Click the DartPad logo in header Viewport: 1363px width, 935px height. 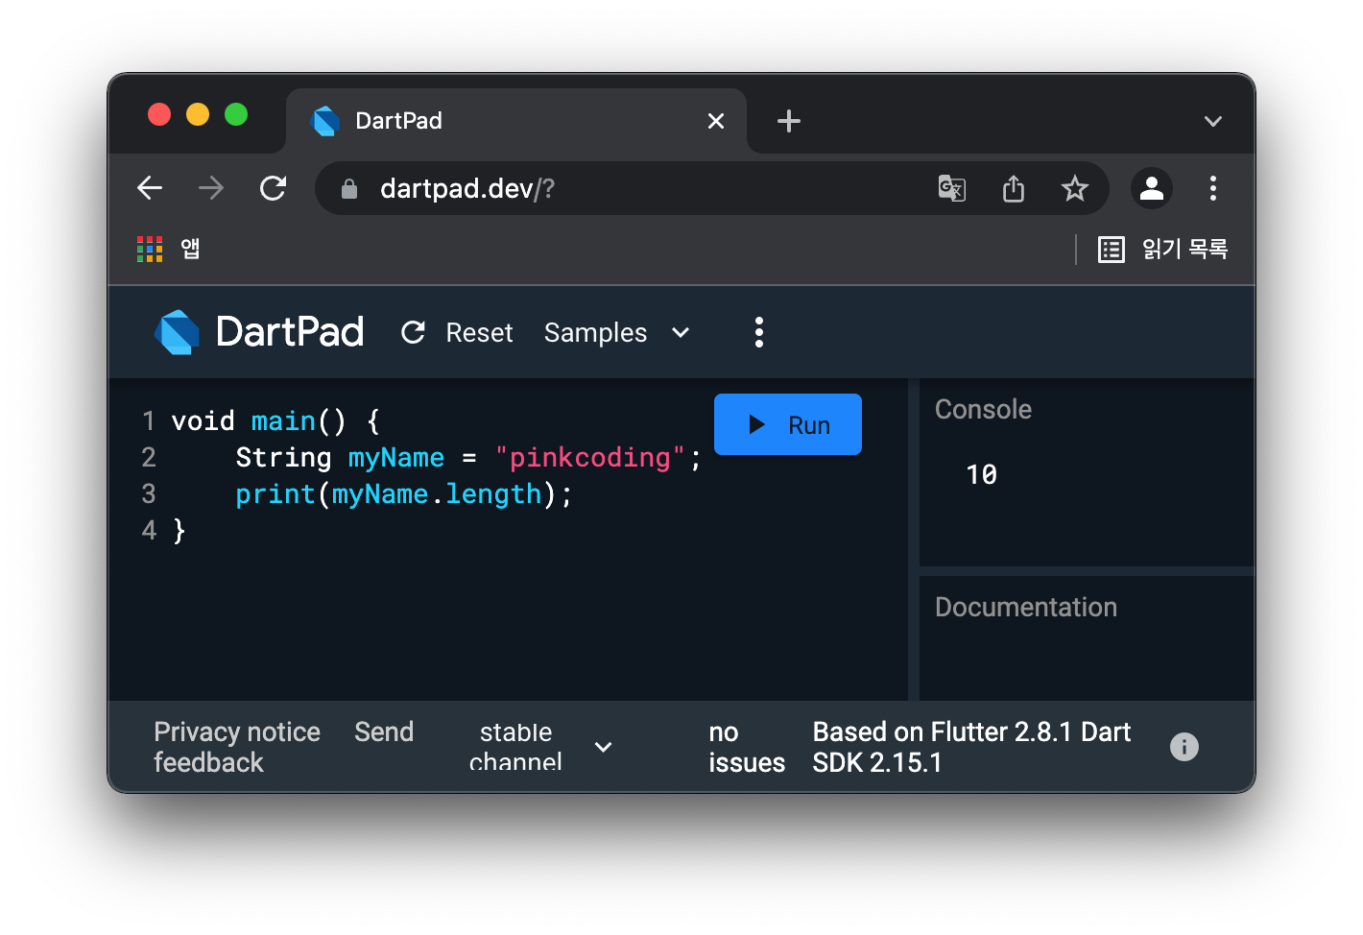point(178,332)
